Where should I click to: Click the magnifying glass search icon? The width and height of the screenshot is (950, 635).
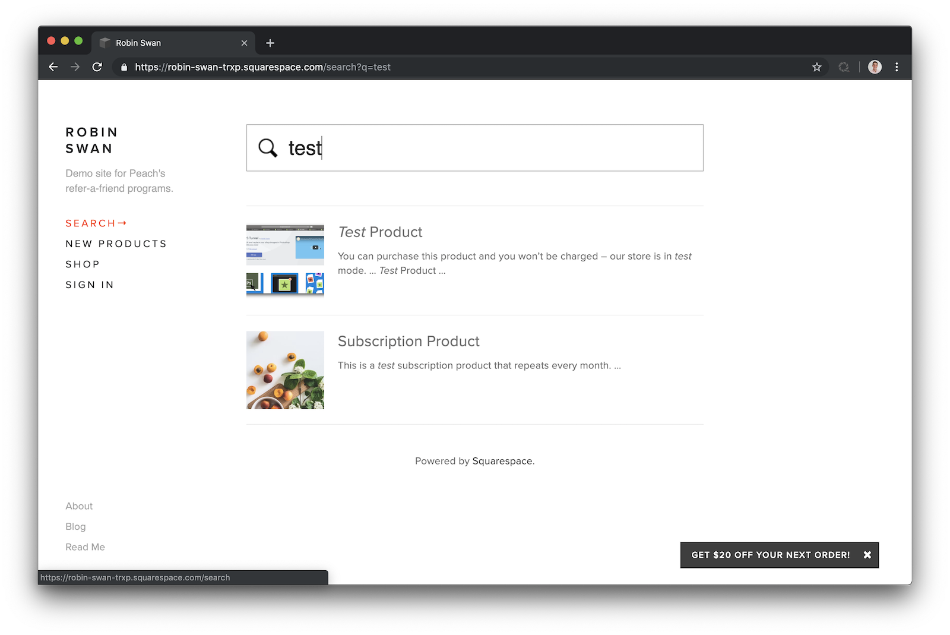click(268, 148)
